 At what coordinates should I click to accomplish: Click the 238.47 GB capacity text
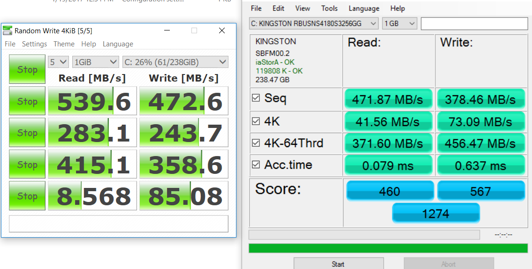(x=272, y=80)
